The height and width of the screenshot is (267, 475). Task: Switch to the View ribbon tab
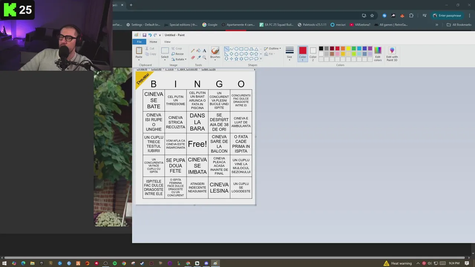click(x=167, y=42)
